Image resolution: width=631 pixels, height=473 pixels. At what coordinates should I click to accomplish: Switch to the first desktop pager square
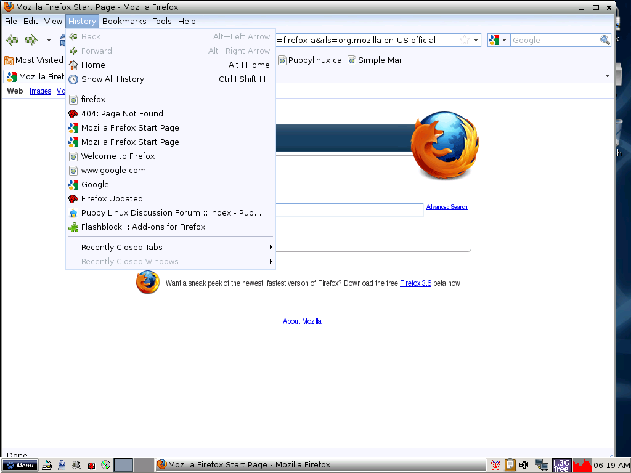(123, 465)
